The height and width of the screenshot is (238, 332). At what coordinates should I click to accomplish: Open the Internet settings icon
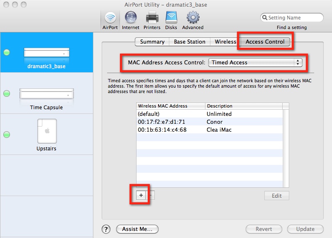click(x=131, y=20)
